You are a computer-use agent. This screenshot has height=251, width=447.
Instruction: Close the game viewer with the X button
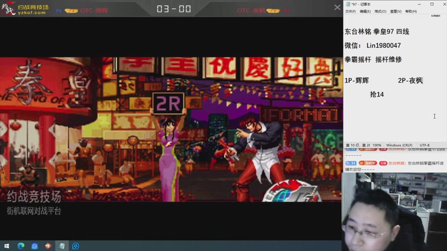coord(337,7)
